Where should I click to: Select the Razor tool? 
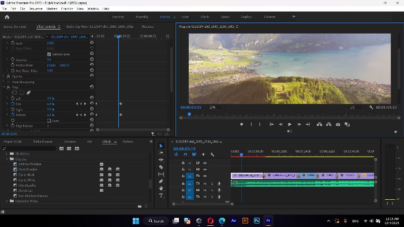[161, 167]
